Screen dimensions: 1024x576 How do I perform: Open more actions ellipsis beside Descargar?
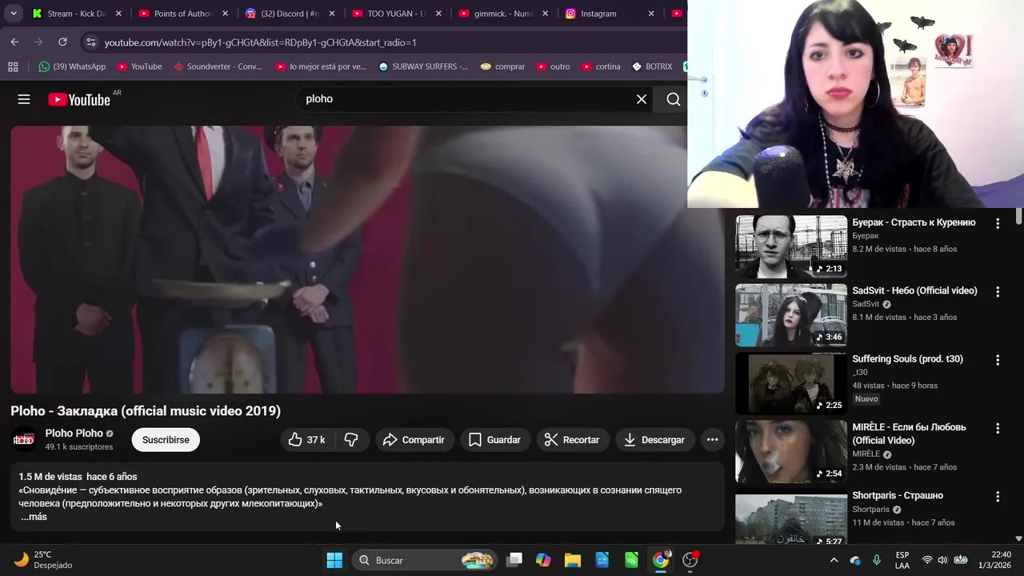point(712,440)
